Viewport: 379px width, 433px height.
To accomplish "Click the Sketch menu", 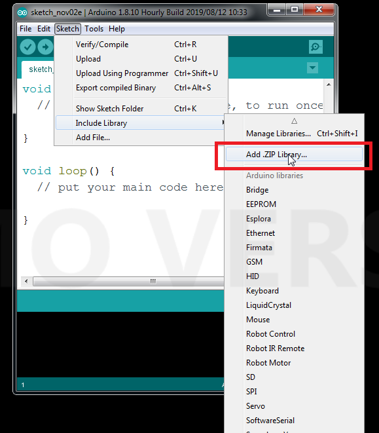I will [x=67, y=29].
